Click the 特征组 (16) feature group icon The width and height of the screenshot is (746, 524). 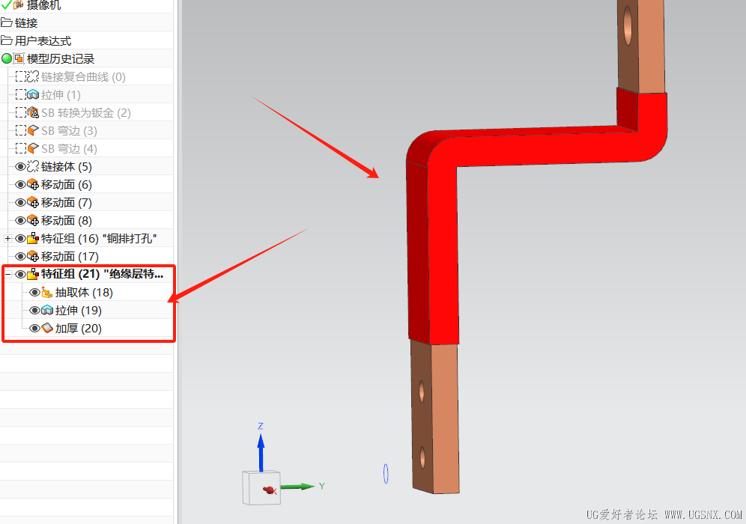33,238
